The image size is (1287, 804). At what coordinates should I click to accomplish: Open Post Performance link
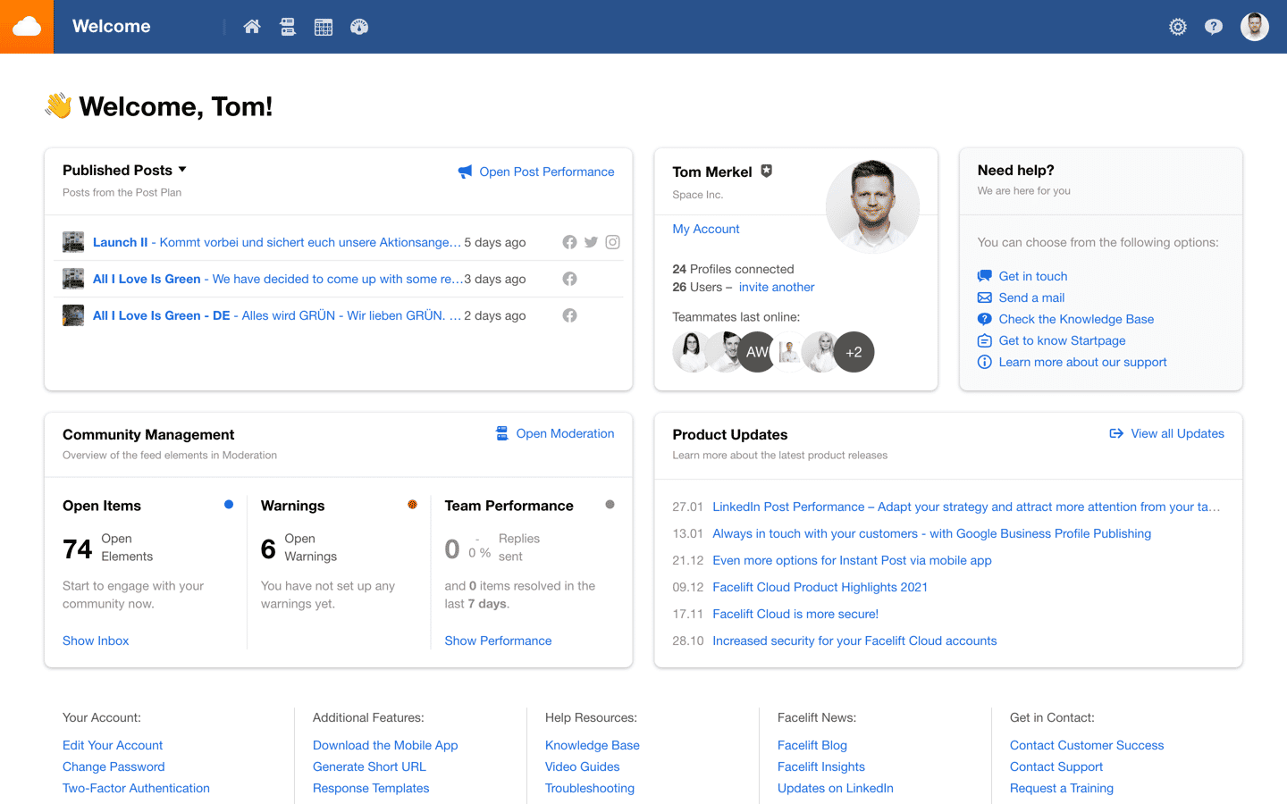point(546,172)
